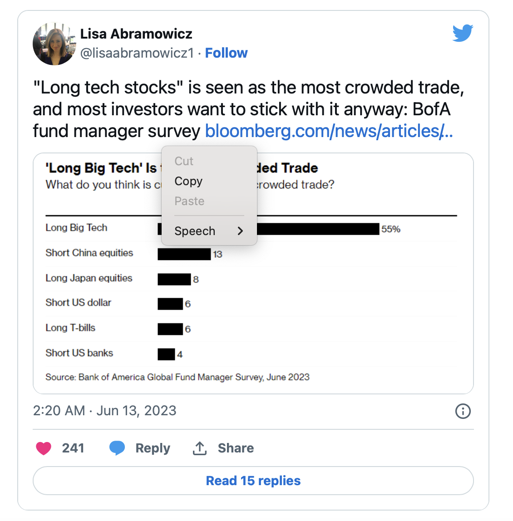Screen dimensions: 513x521
Task: Open the tweet info circle icon
Action: [463, 411]
